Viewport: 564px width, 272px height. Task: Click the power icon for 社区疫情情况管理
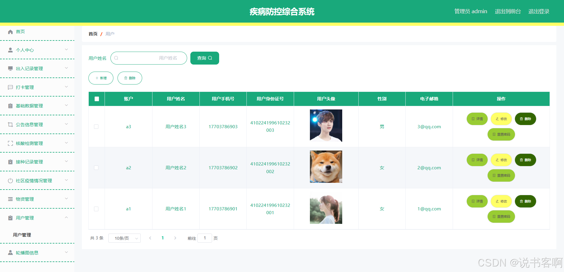10,180
